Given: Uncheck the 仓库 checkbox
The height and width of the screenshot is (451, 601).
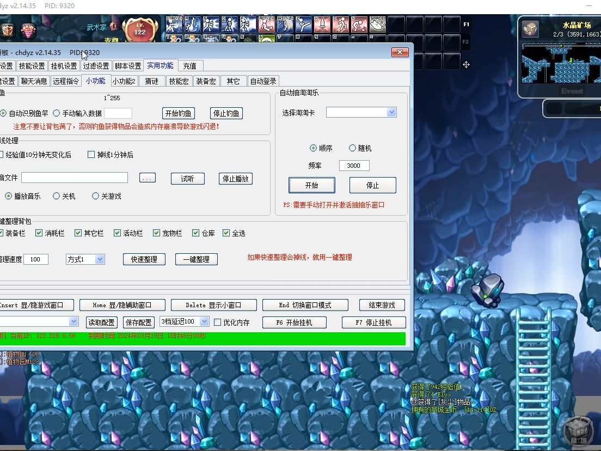Looking at the screenshot, I should [196, 233].
